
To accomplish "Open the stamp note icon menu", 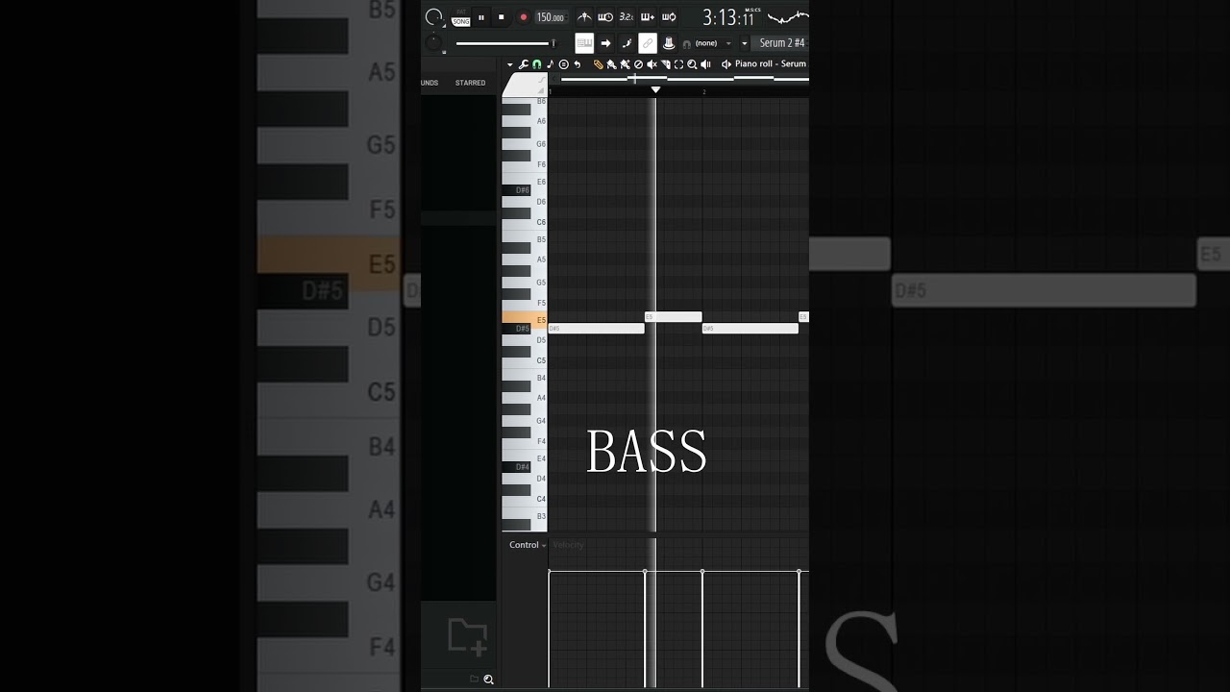I will pos(551,64).
